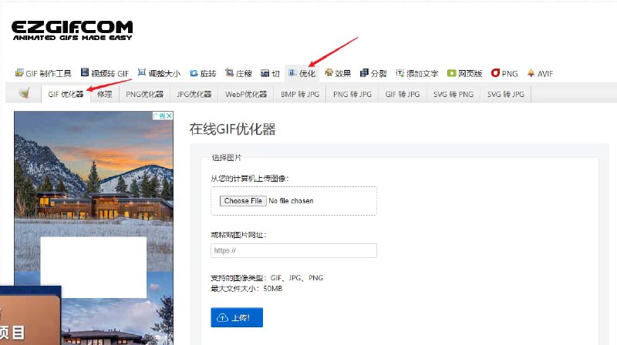
Task: Select the 添加文字 add text tool
Action: tap(417, 73)
